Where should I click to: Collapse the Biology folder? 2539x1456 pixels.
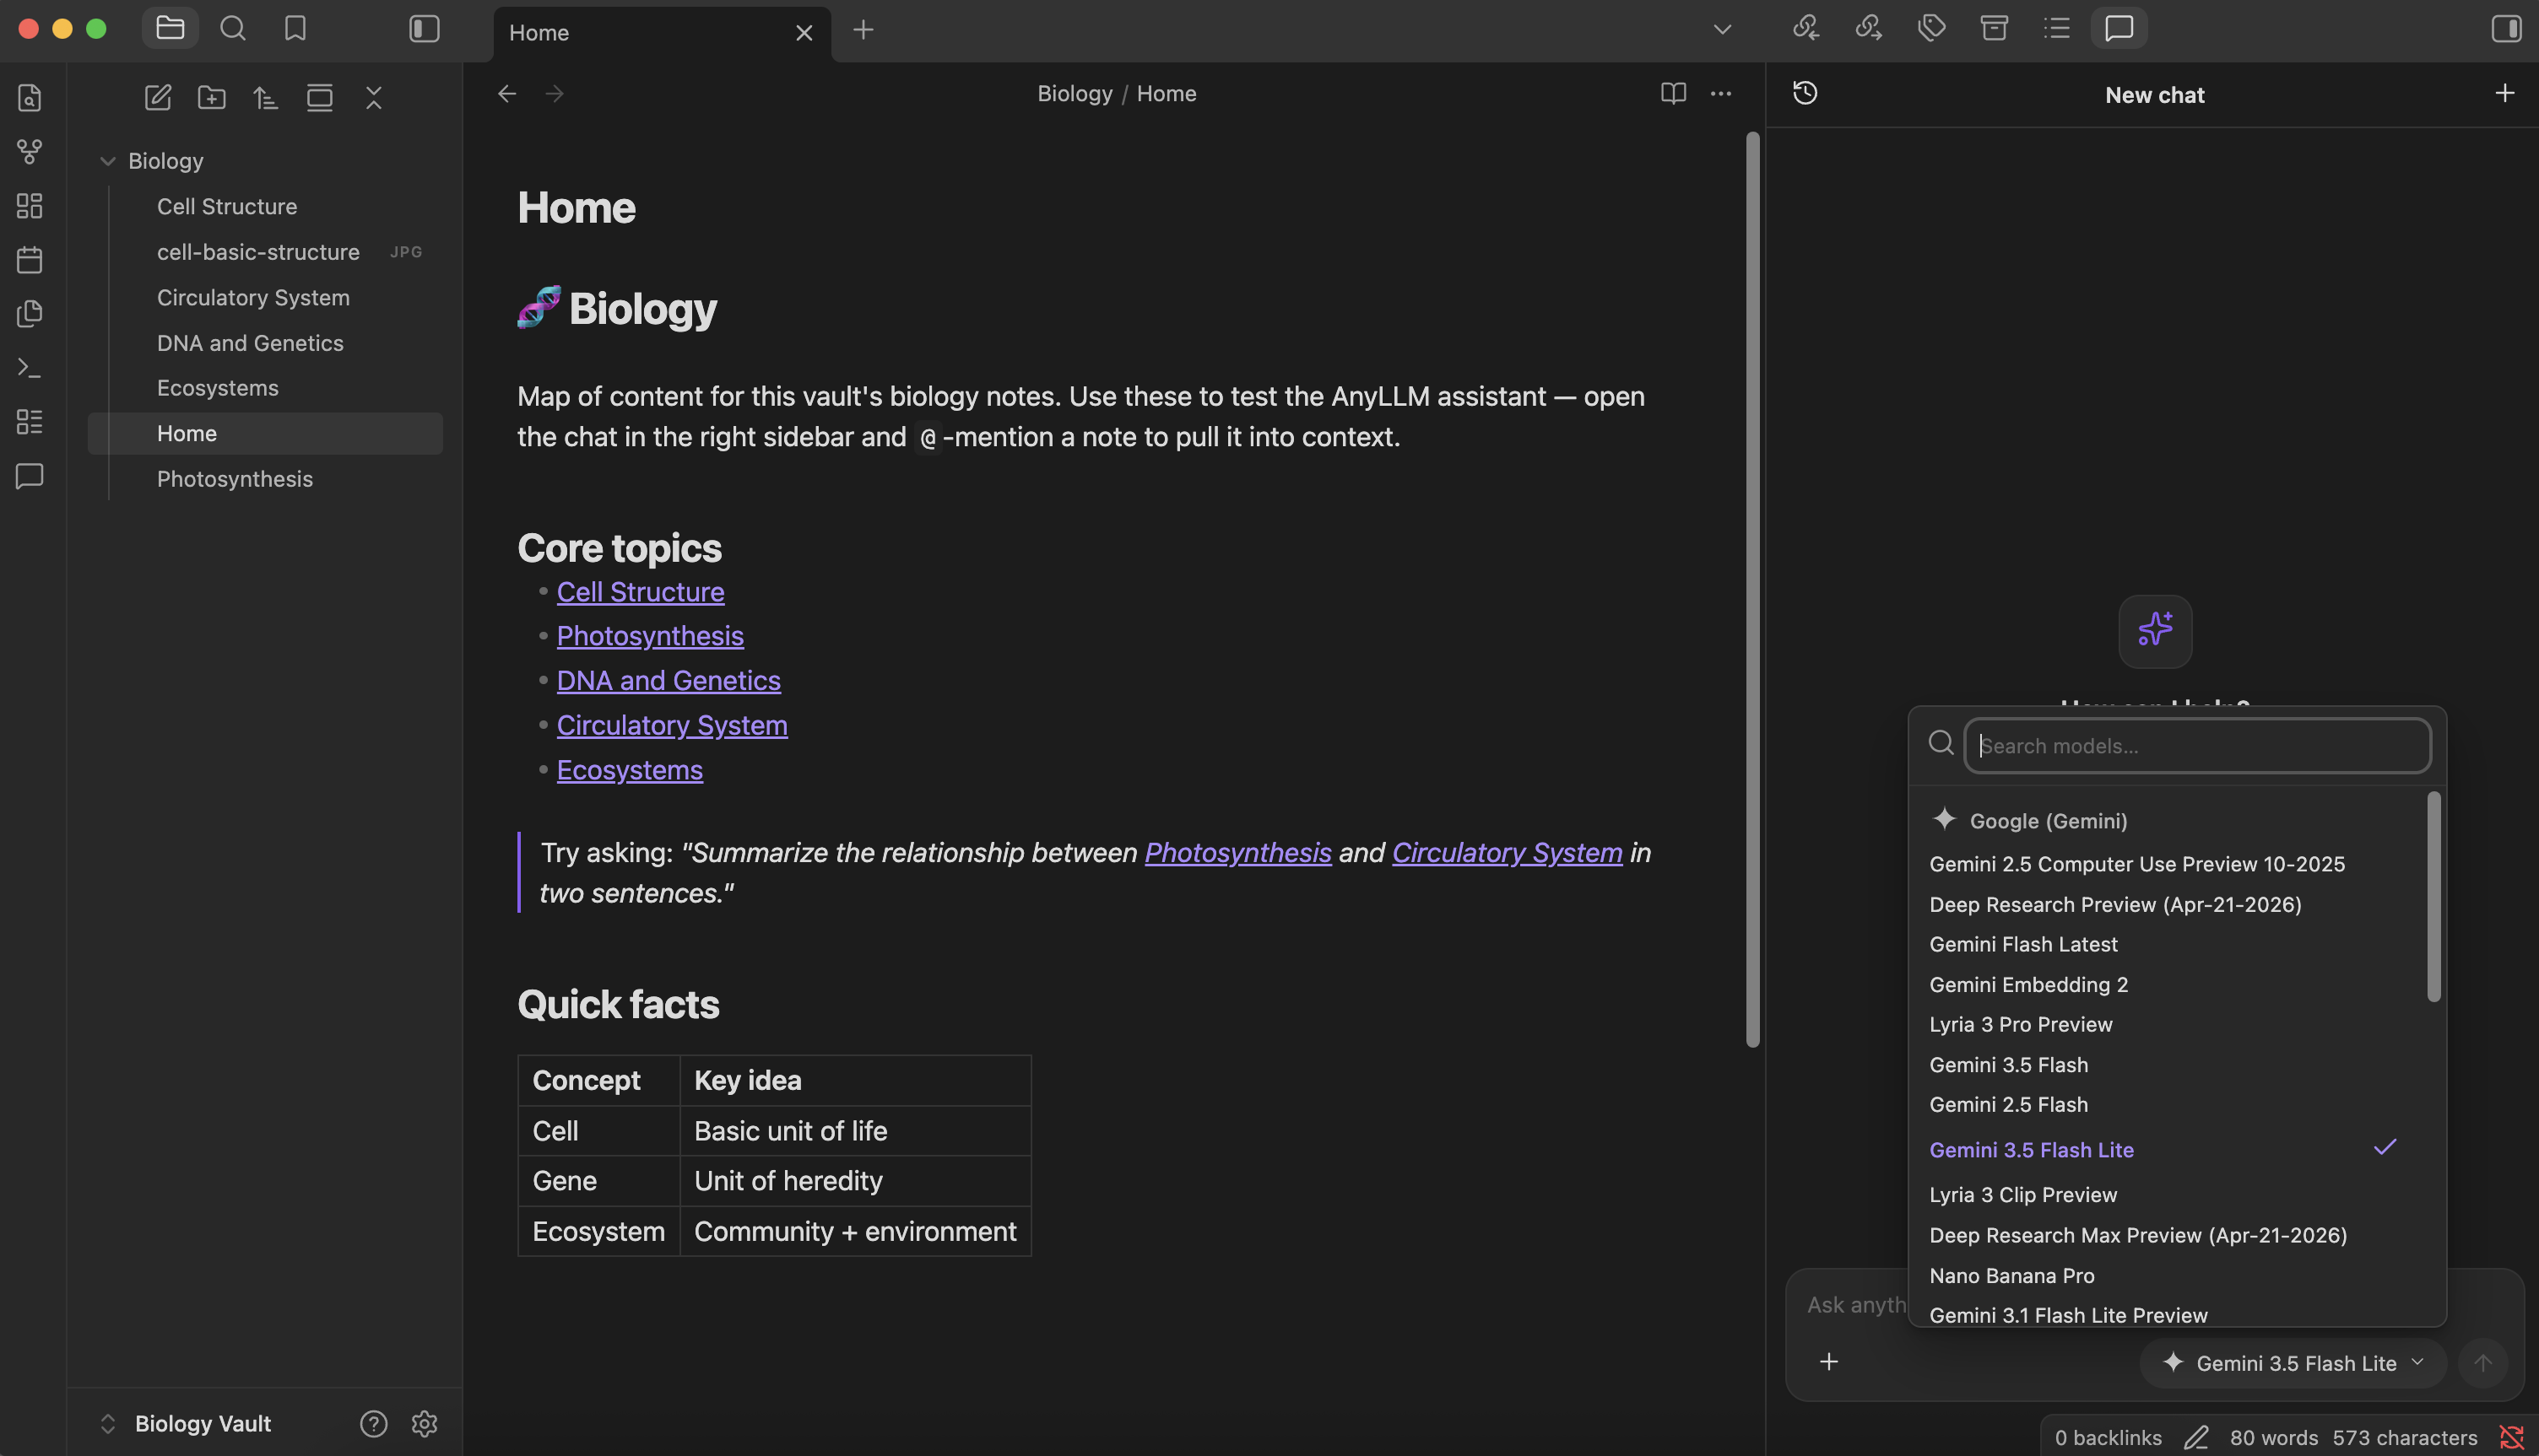(x=108, y=161)
